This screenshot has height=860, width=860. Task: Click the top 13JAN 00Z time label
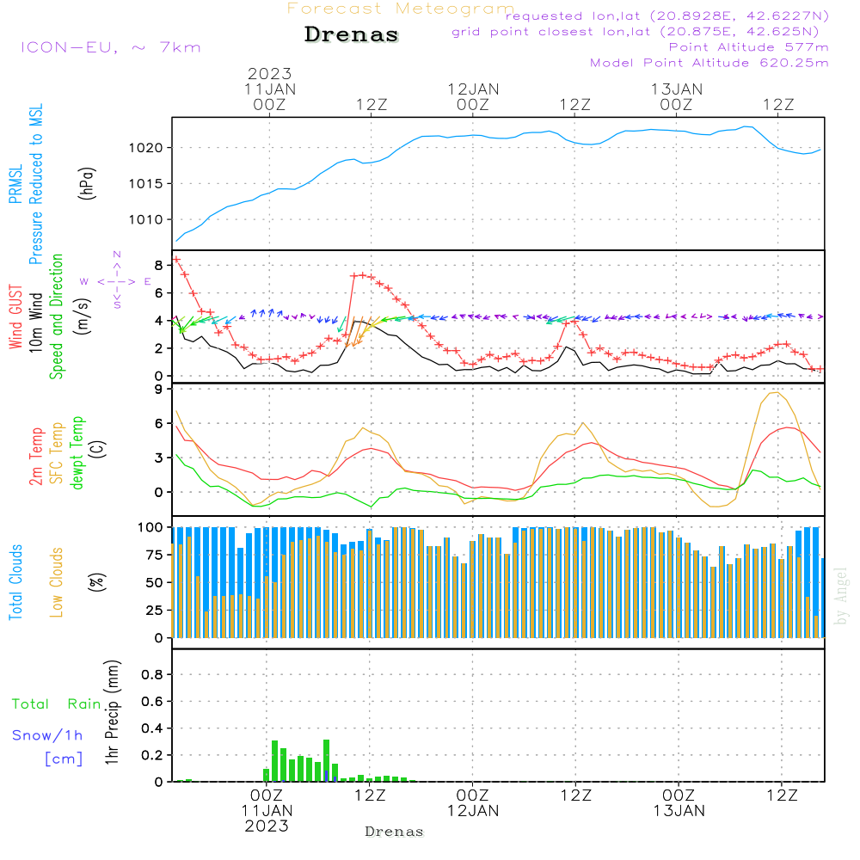tap(676, 96)
